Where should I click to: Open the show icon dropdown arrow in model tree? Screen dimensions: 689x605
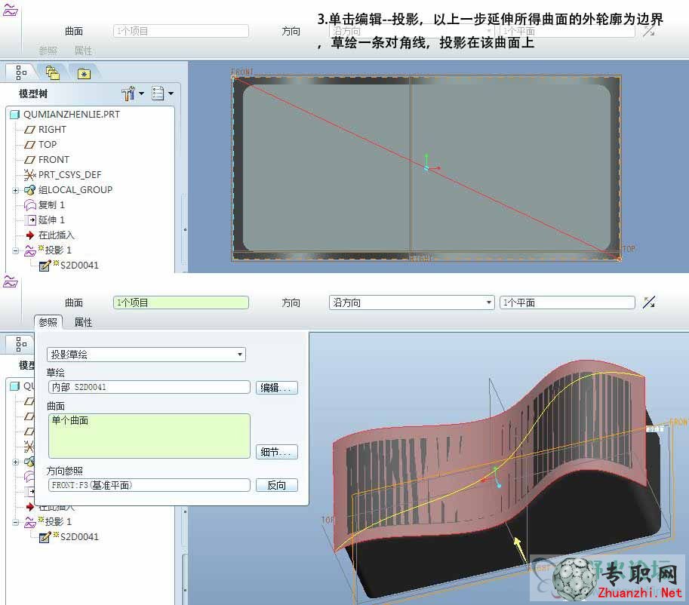coord(171,93)
